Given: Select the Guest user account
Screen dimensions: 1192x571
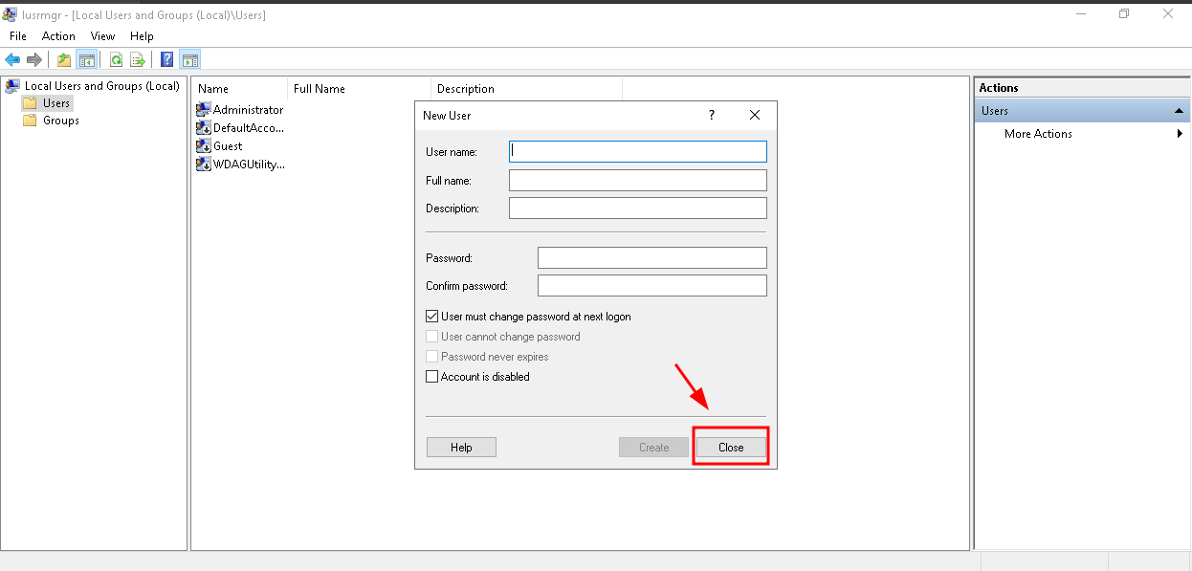Looking at the screenshot, I should pos(227,146).
